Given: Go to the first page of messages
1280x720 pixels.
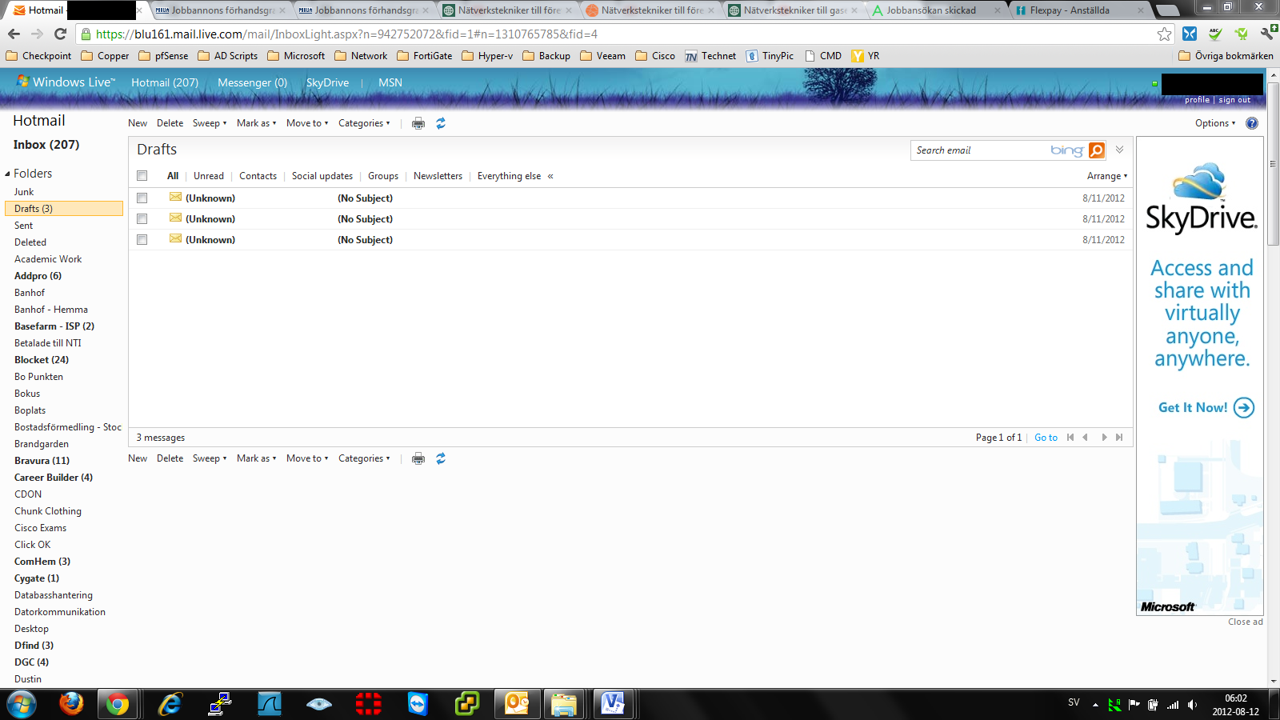Looking at the screenshot, I should [x=1070, y=438].
